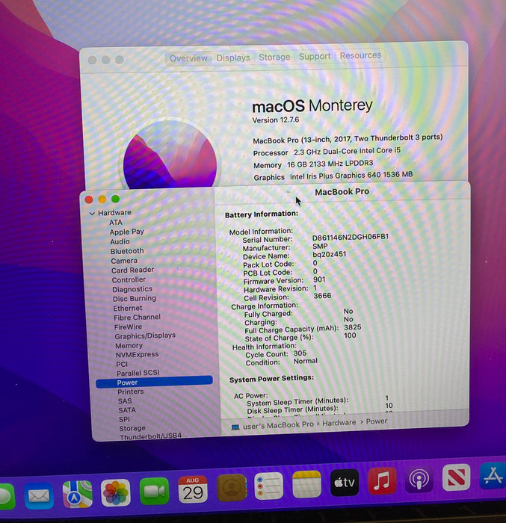This screenshot has height=523, width=506.
Task: Click Full Charge Capacity value 3825
Action: pyautogui.click(x=353, y=327)
